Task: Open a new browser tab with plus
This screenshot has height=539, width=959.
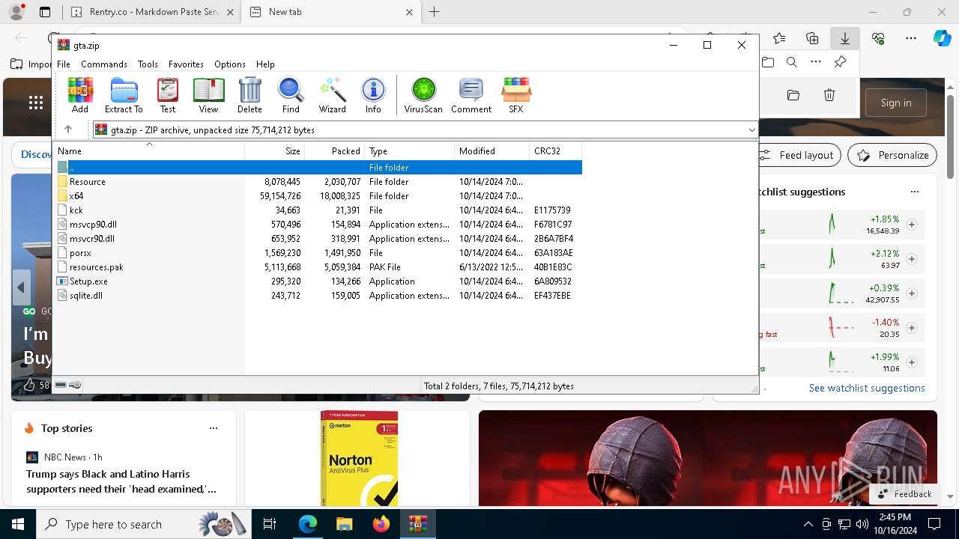Action: (x=434, y=12)
